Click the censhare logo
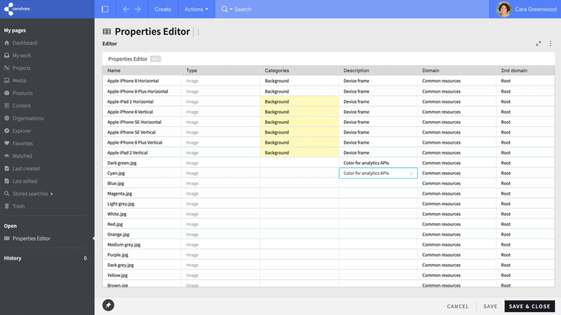This screenshot has height=315, width=561. pos(17,9)
